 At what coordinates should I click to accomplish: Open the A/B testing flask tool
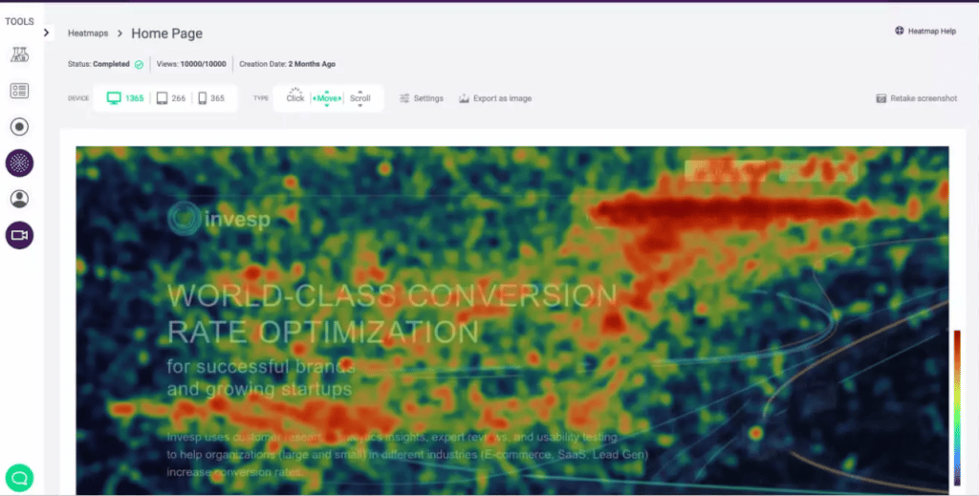tap(19, 54)
